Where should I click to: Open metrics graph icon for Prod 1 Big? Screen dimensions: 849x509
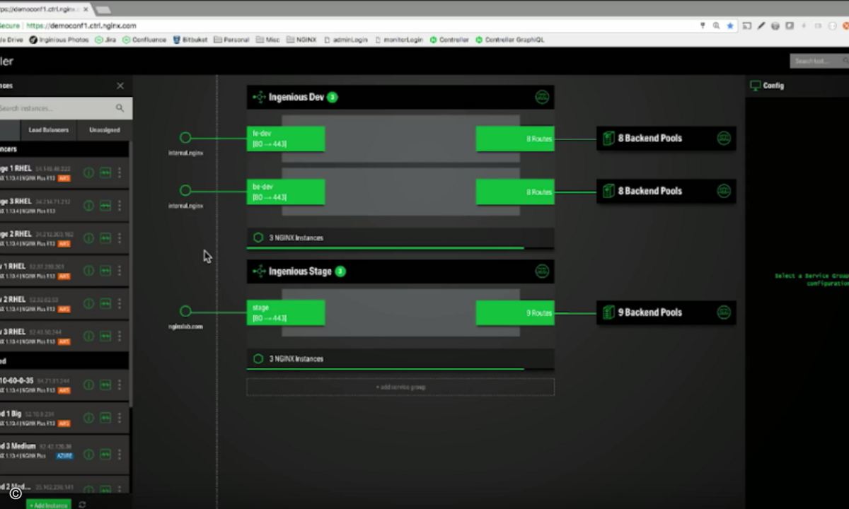105,419
